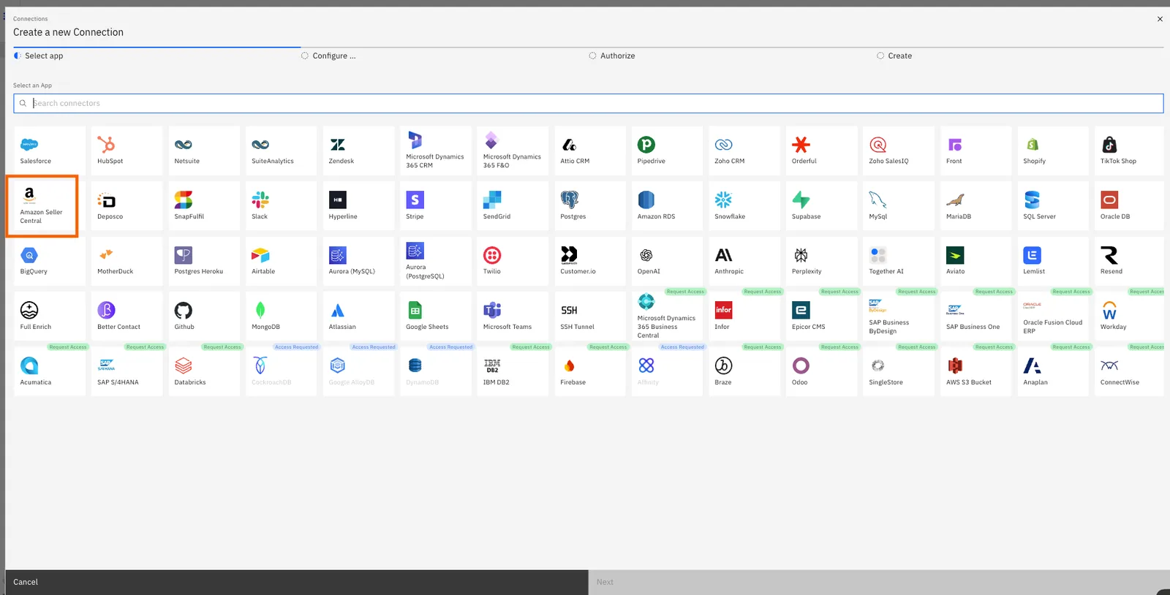Click Request Access badge above Epicor CMS
Screen dimensions: 1170x595
[839, 292]
